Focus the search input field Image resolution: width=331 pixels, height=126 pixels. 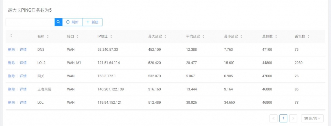coord(30,22)
